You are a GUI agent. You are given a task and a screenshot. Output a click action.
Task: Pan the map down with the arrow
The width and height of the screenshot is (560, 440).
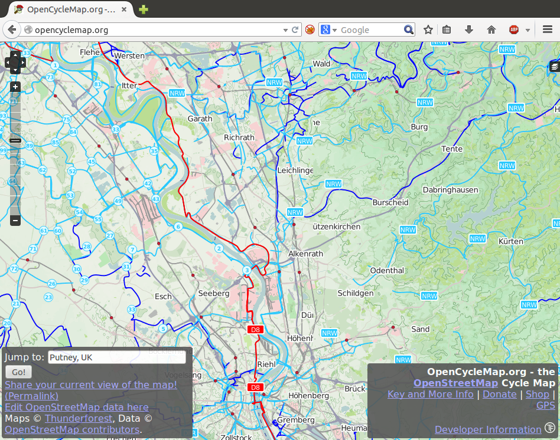click(15, 70)
